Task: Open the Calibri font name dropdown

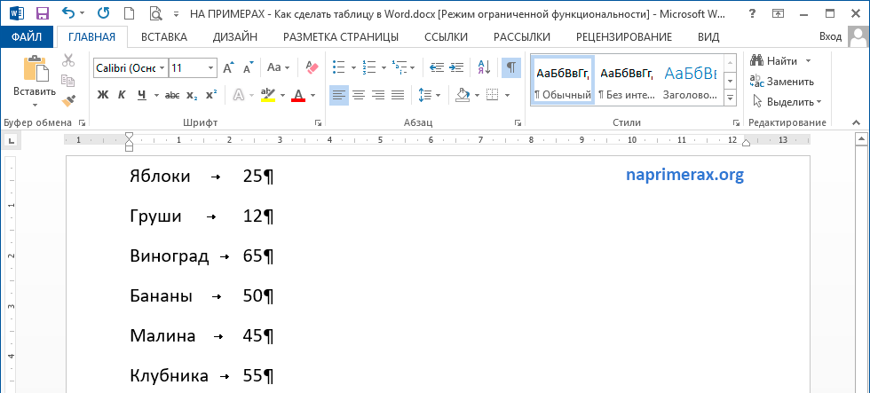Action: [130, 67]
